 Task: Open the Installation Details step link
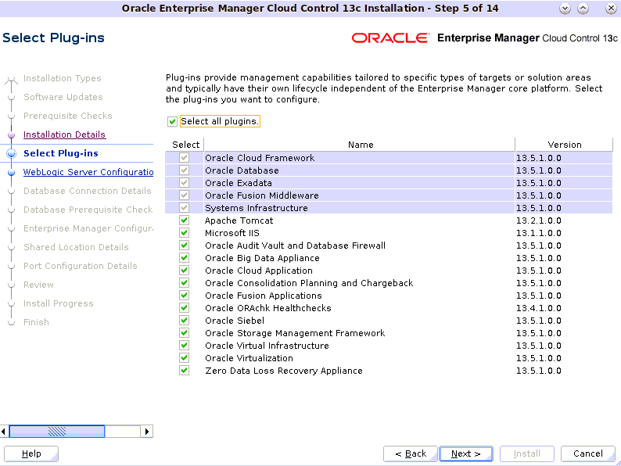tap(65, 134)
